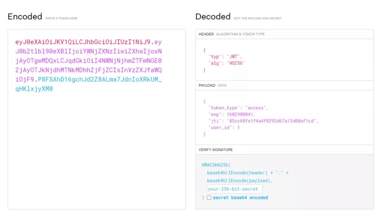Click the "user_id": 1 payload line
This screenshot has height=218, width=381.
tap(224, 127)
